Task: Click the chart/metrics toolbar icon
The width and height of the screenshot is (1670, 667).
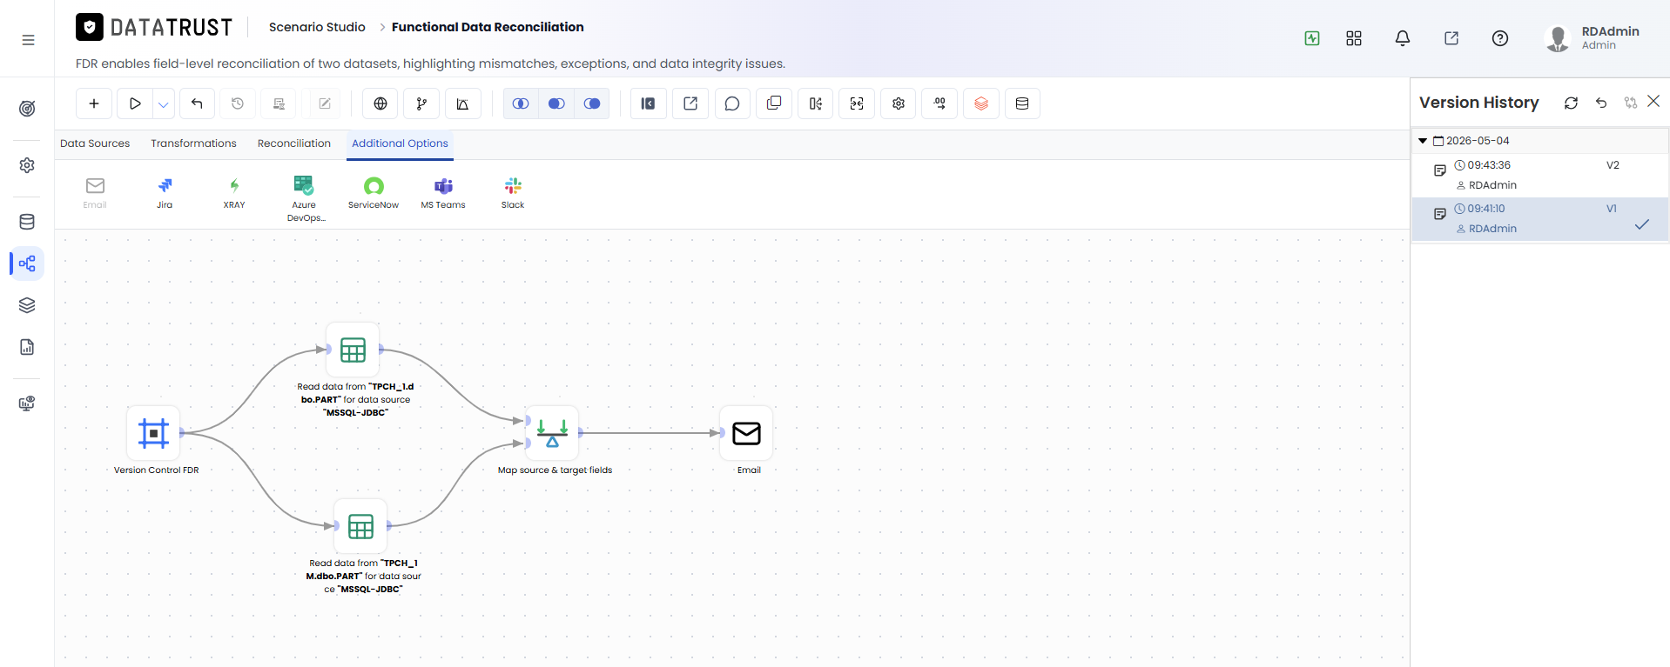Action: tap(462, 103)
